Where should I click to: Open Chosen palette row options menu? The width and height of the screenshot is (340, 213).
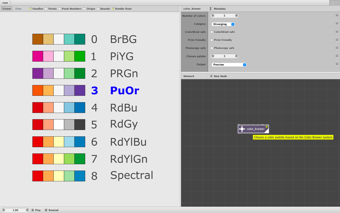337,56
